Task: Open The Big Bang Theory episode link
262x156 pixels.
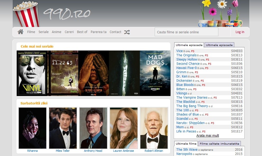Action: 192,106
